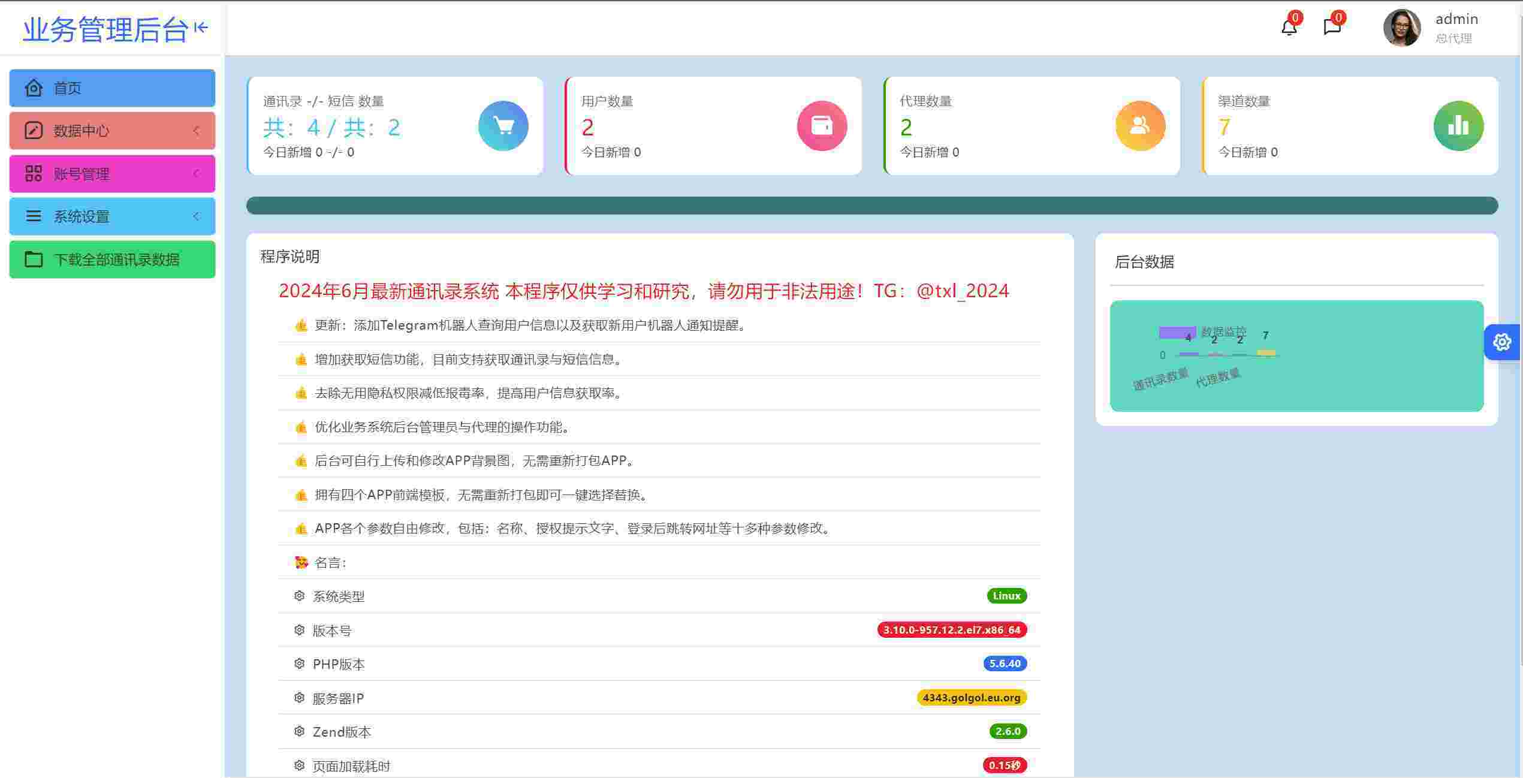Click the gear icon beside 页面加载耗时

point(299,765)
